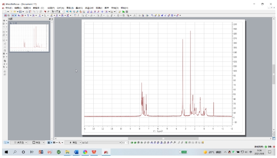This screenshot has height=158, width=277.
Task: Toggle Bold text formatting button
Action: pos(54,143)
